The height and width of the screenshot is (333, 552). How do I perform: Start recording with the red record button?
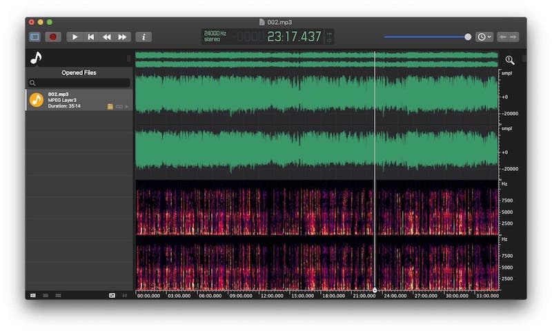coord(52,37)
